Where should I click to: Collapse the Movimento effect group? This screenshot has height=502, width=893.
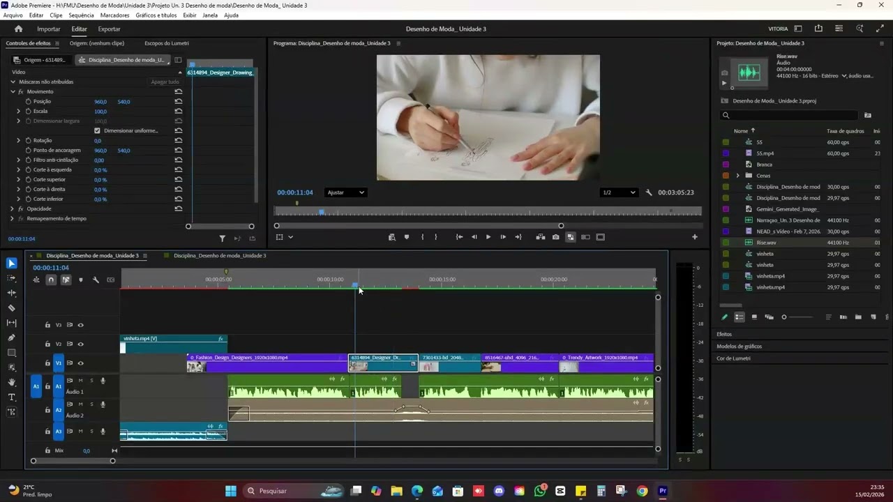click(12, 91)
